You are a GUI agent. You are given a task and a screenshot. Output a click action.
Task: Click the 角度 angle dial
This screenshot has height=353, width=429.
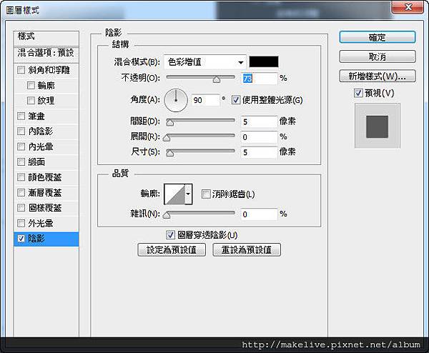coord(176,100)
